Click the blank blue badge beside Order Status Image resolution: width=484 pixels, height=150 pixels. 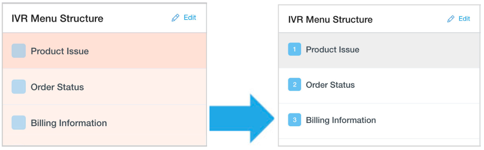click(x=19, y=87)
